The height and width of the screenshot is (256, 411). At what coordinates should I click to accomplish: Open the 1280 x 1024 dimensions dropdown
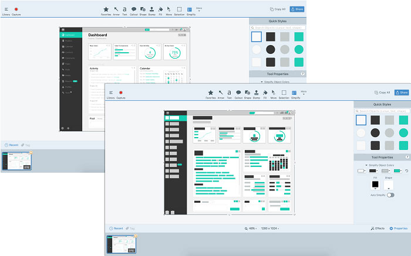pos(270,228)
